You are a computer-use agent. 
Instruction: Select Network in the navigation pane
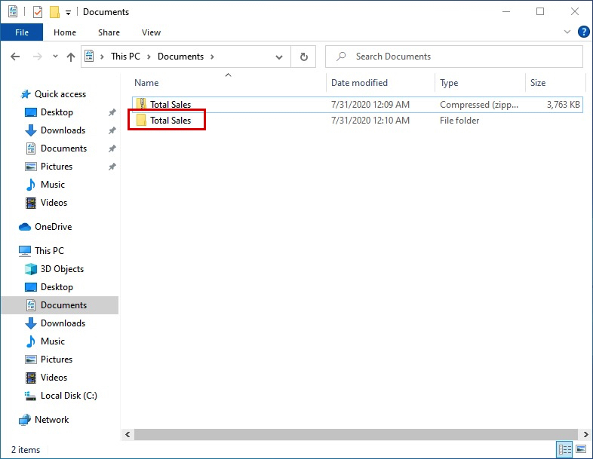pyautogui.click(x=51, y=420)
